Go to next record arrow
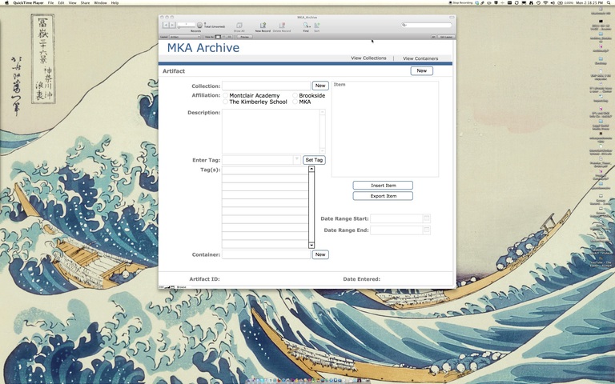 tap(172, 25)
